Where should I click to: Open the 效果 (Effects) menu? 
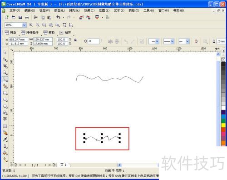(89, 10)
